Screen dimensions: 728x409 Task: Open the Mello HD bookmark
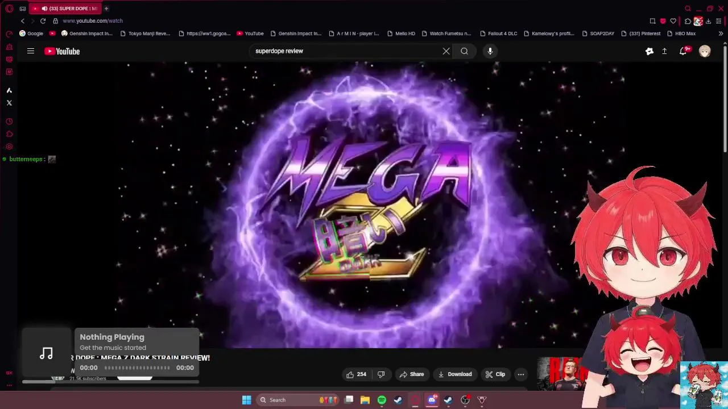point(400,34)
